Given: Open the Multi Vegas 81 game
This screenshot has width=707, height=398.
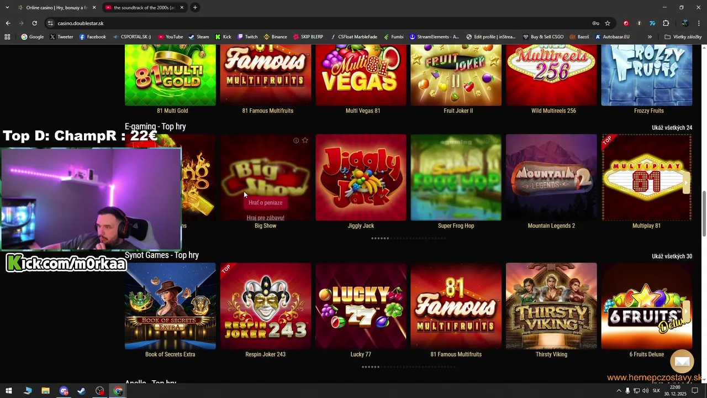Looking at the screenshot, I should click(361, 75).
